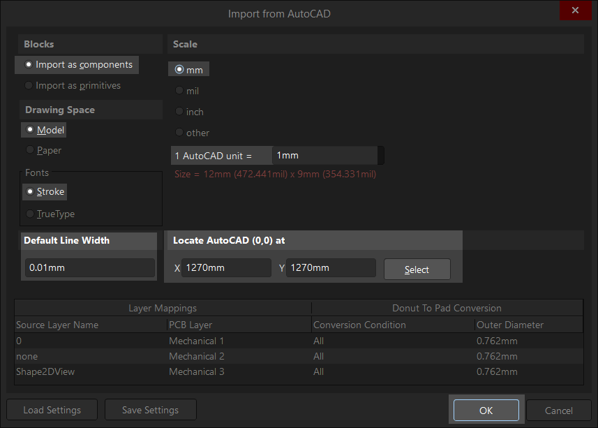598x428 pixels.
Task: Select Import as components radio button
Action: (78, 65)
